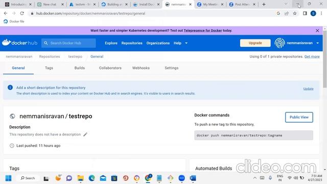Expand the Help dropdown
327x184 pixels.
coord(180,43)
